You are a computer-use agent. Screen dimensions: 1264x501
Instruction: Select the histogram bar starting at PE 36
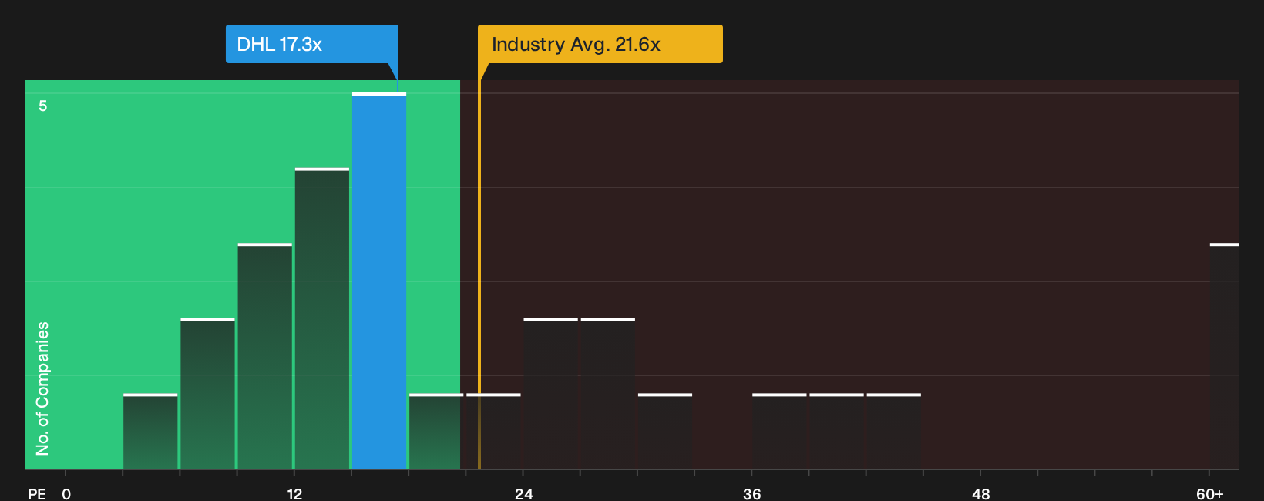(779, 432)
